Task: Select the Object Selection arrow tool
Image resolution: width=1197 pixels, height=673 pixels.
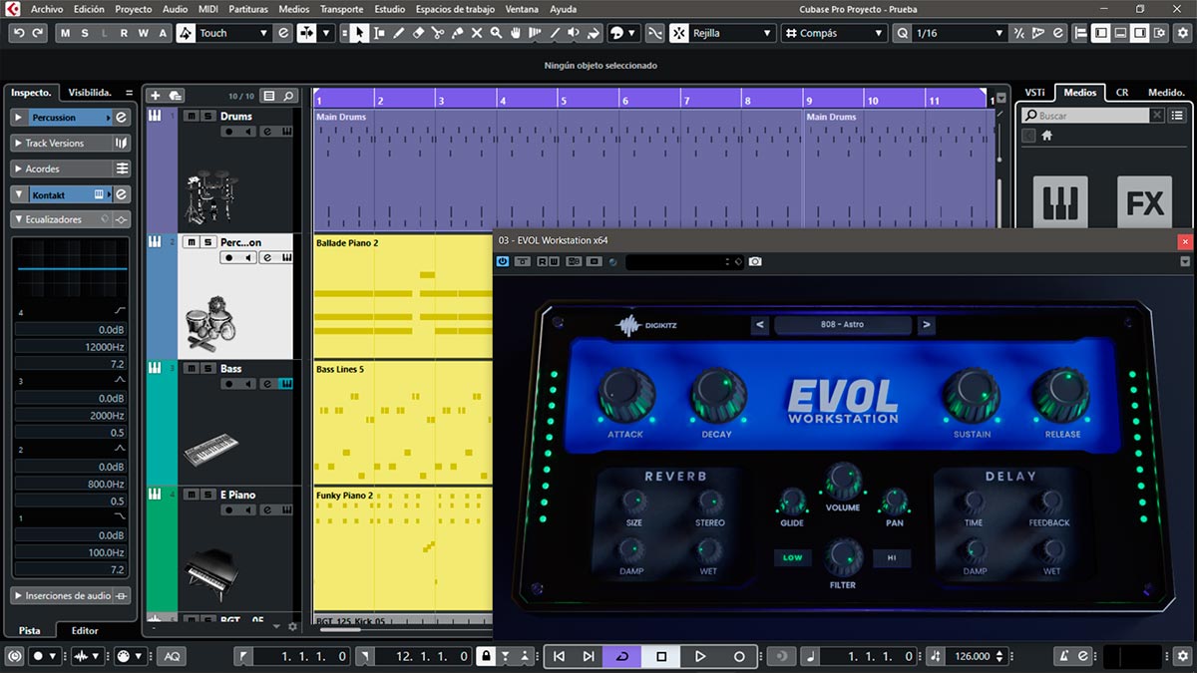Action: (359, 33)
